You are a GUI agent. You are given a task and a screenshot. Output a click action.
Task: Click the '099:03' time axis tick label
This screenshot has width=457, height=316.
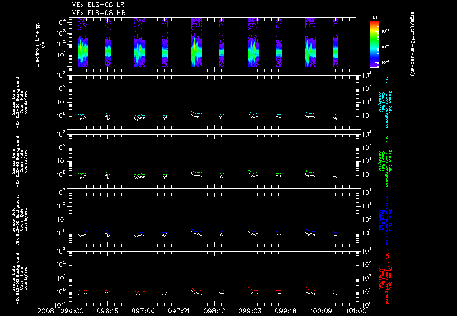249,312
